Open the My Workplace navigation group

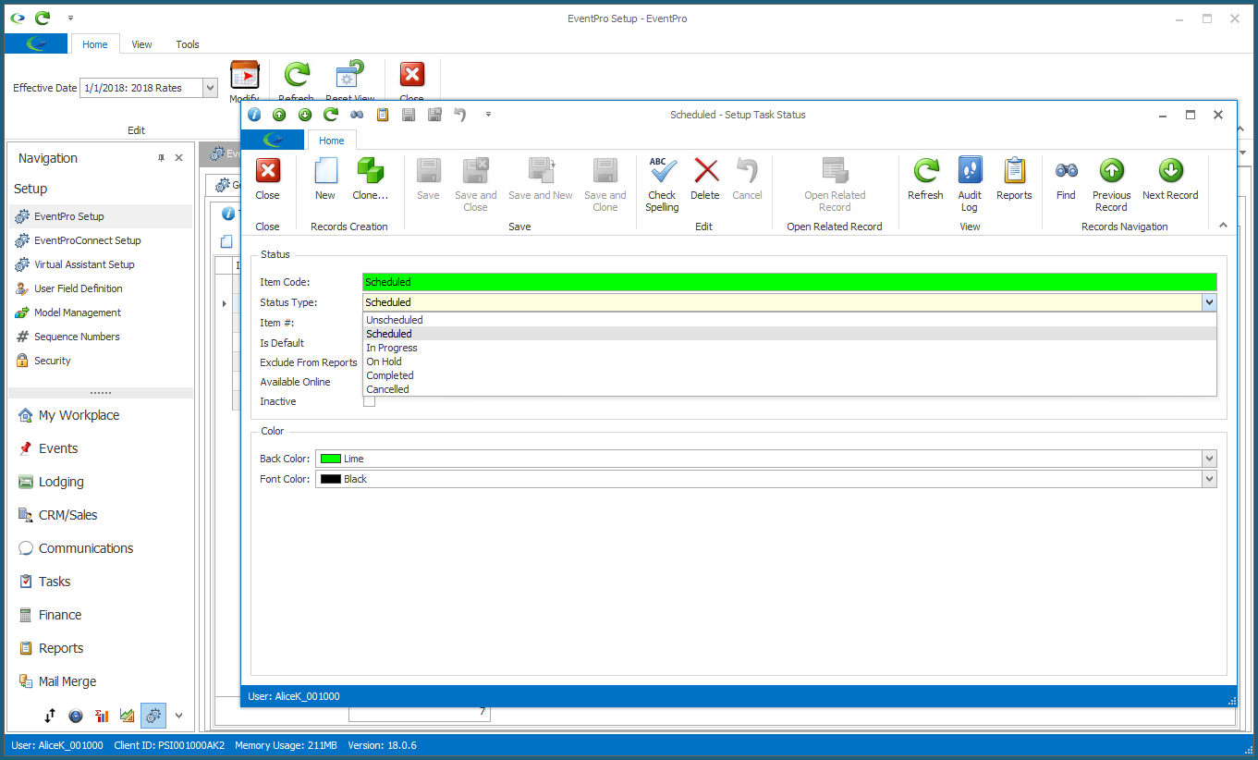100,415
